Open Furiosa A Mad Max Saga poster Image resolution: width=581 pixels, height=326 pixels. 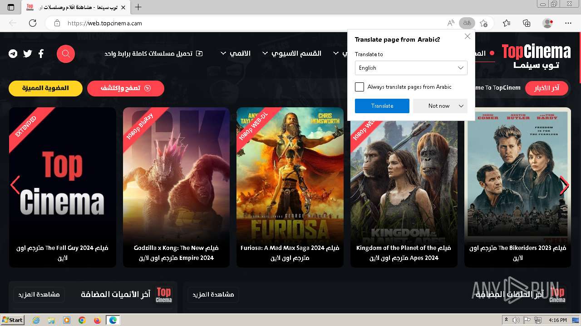click(x=290, y=187)
